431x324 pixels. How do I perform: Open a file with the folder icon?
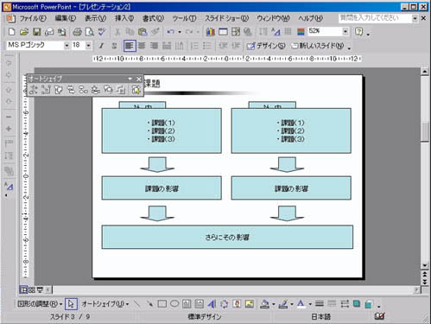pyautogui.click(x=24, y=32)
